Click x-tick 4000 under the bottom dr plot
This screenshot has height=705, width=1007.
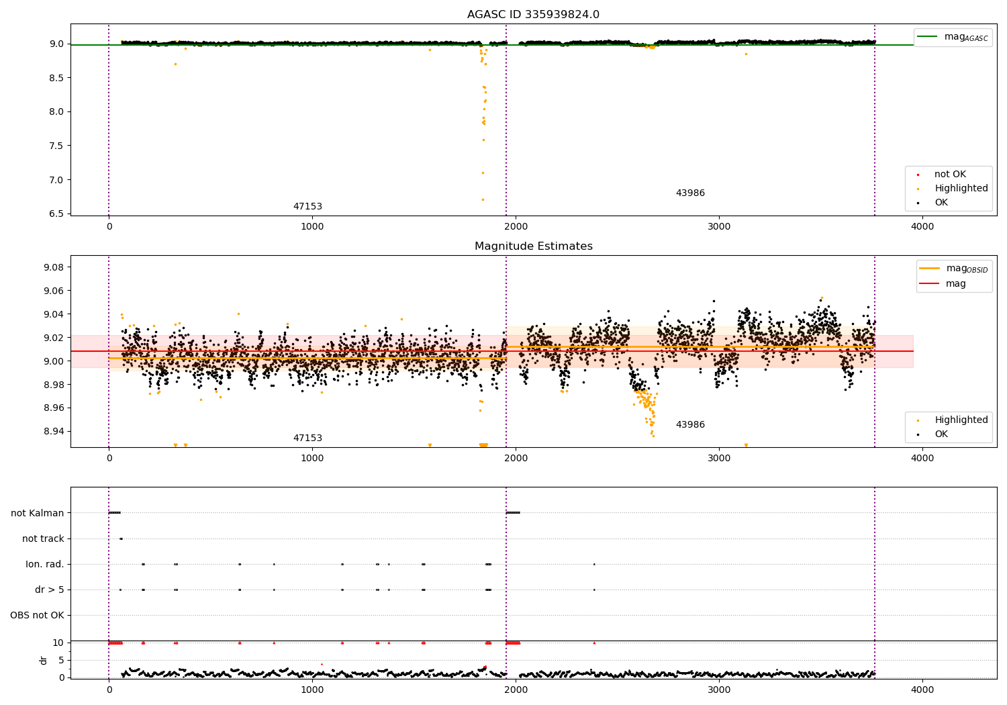click(x=922, y=690)
